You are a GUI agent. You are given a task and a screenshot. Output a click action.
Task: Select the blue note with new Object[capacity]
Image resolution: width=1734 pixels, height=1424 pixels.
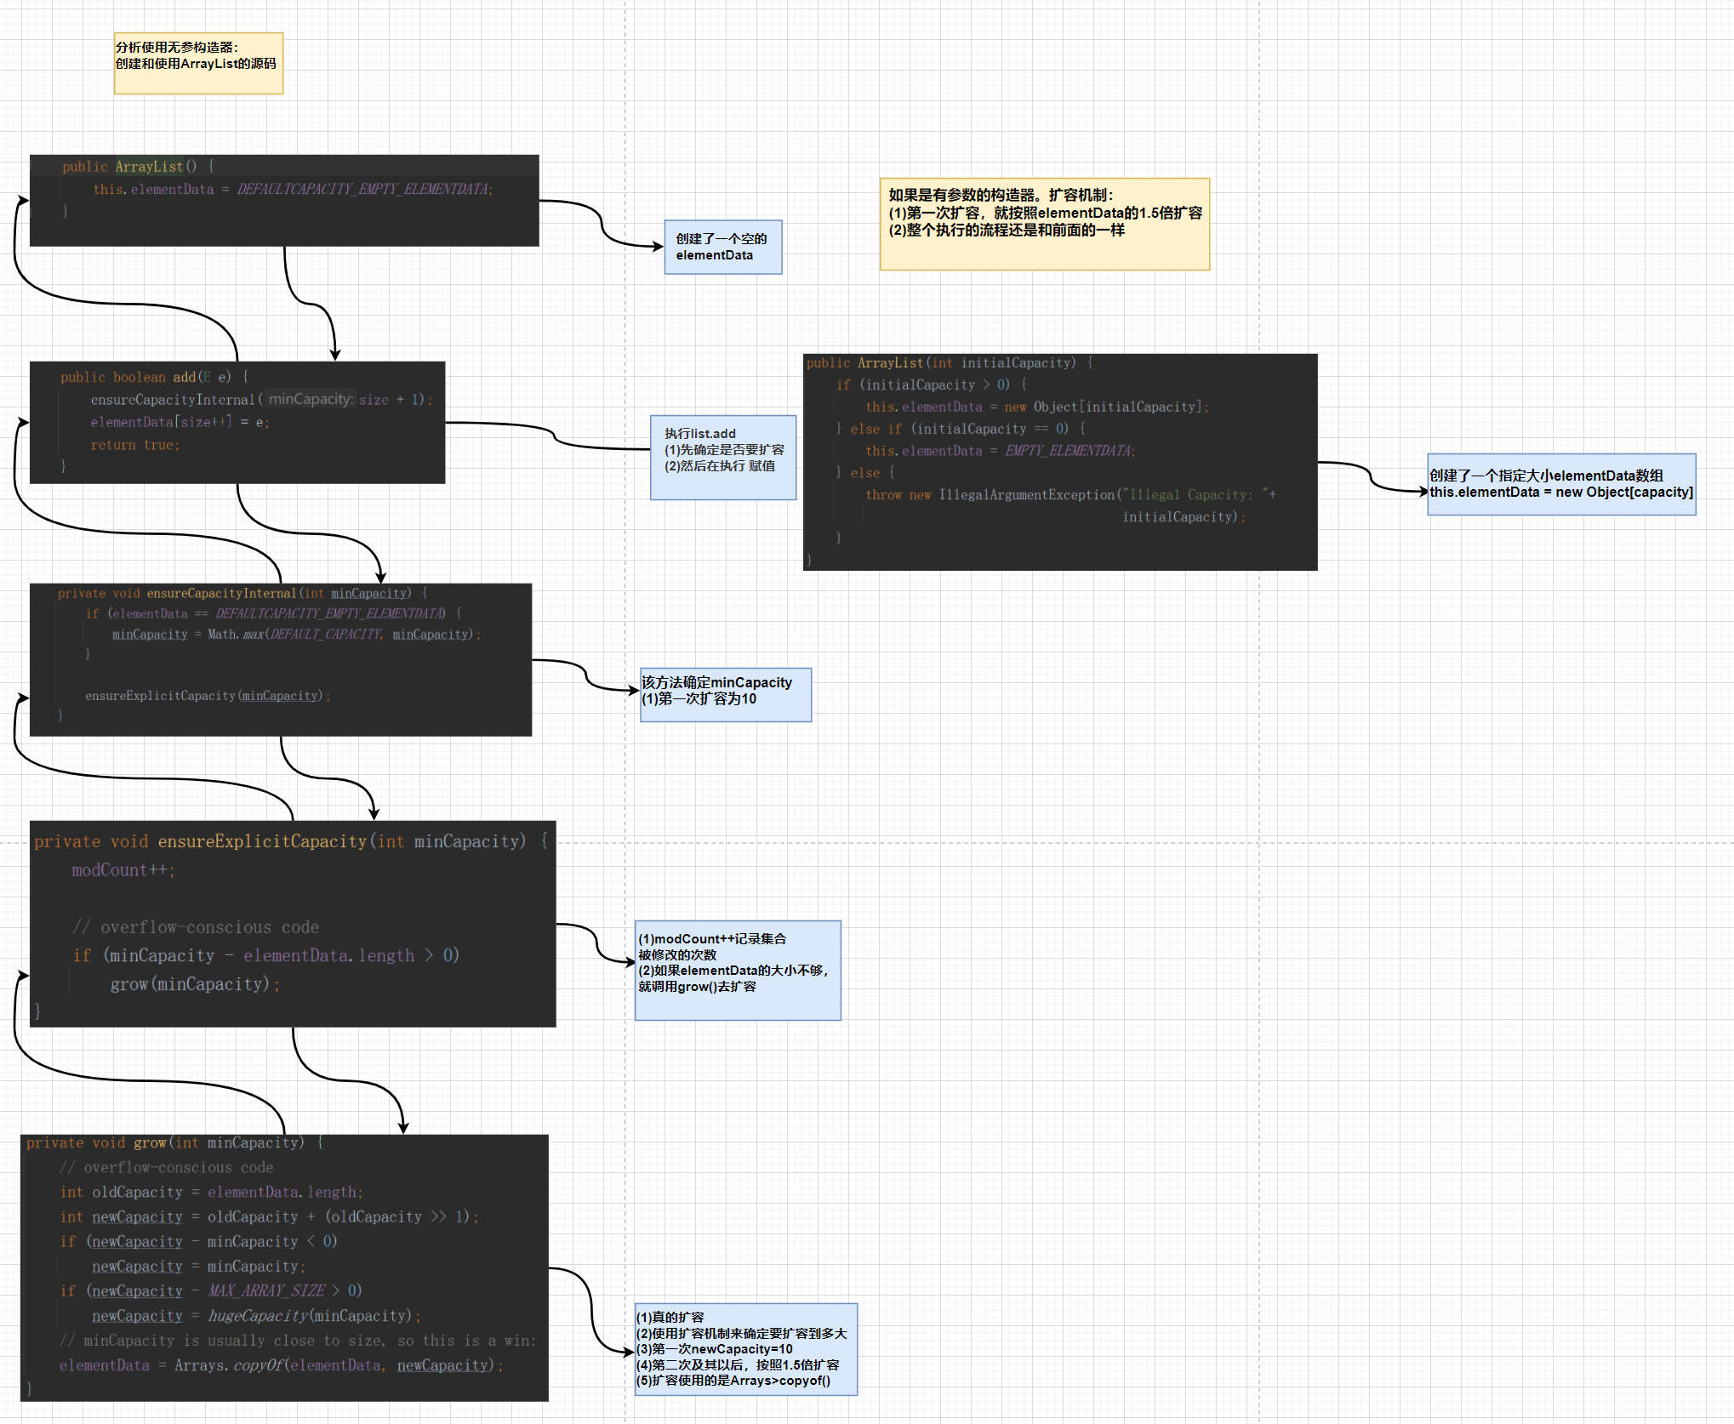pos(1560,485)
